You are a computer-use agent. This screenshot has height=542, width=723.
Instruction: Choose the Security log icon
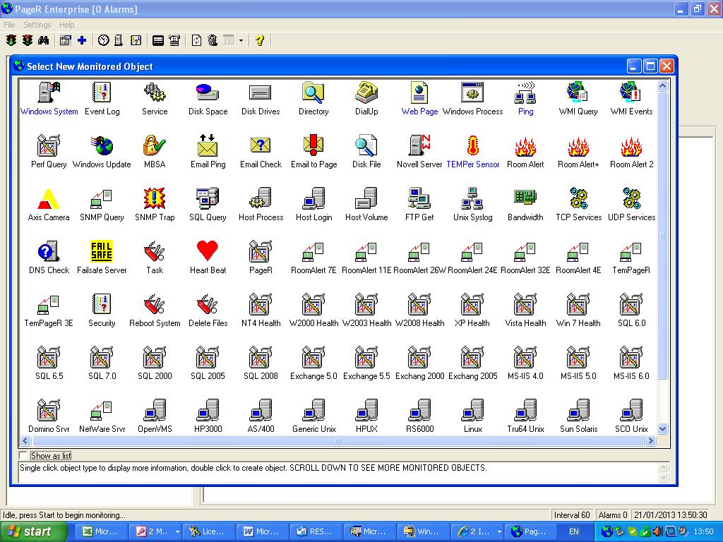tap(102, 305)
